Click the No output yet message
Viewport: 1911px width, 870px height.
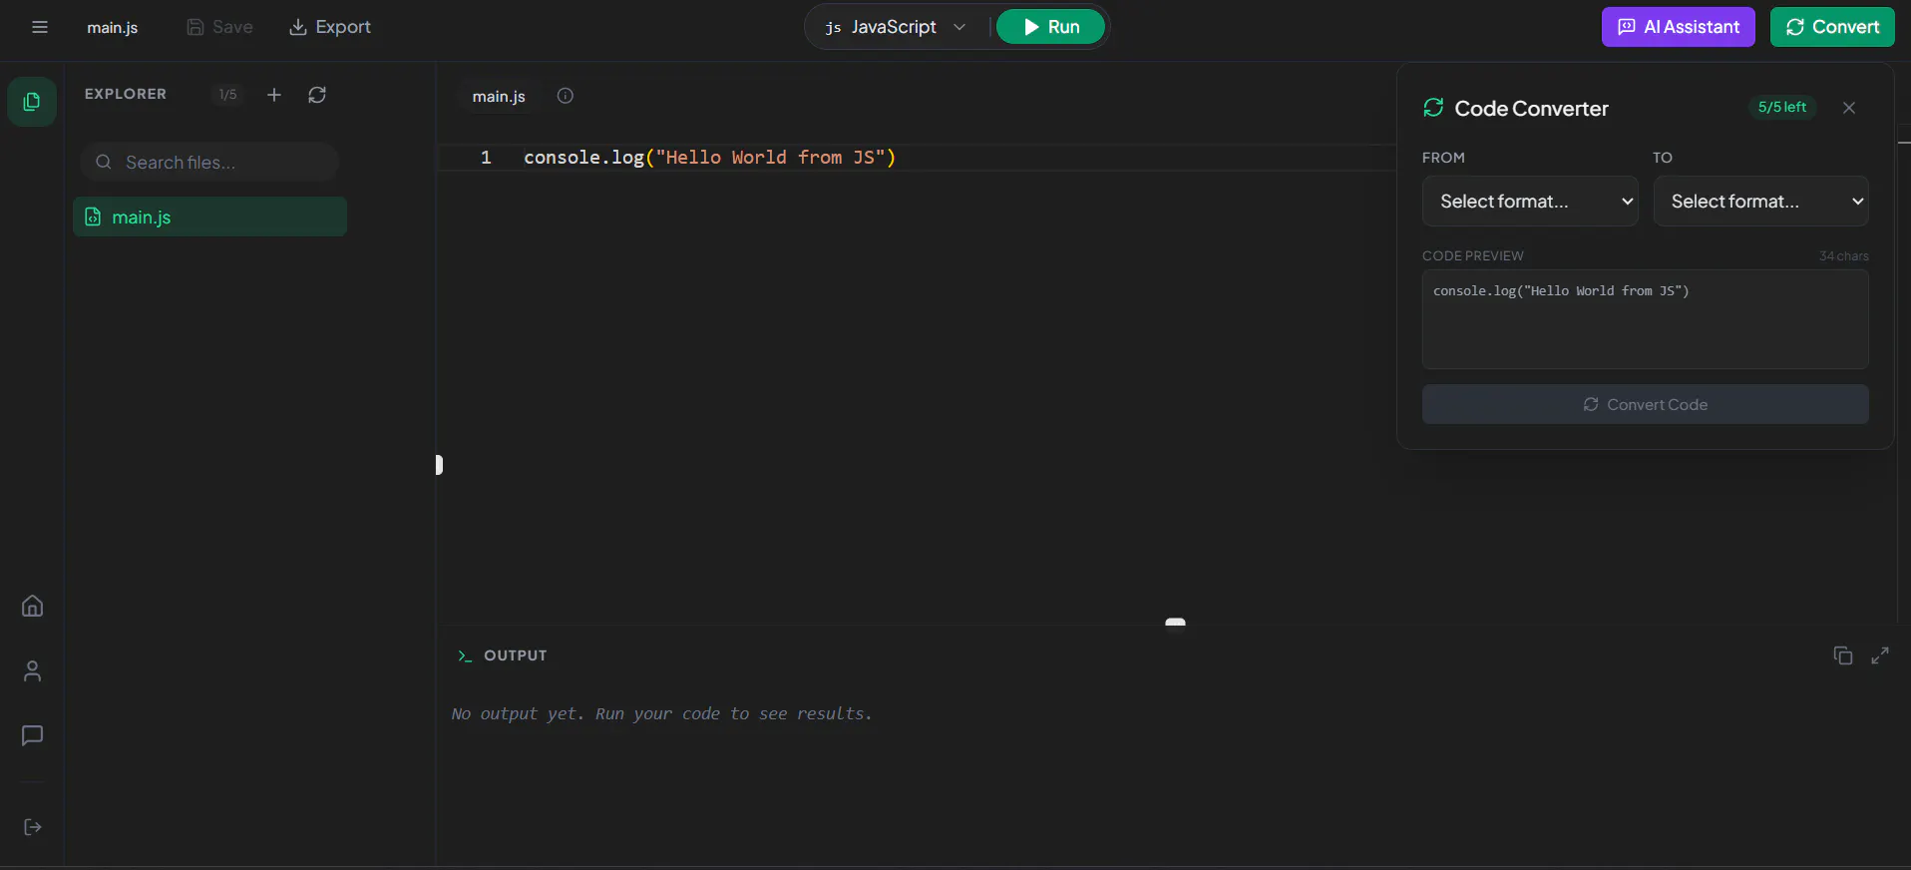pos(661,713)
